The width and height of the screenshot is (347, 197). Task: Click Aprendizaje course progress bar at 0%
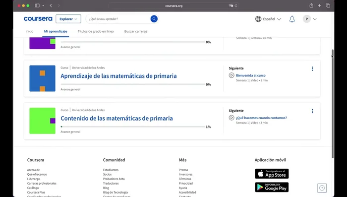point(133,84)
